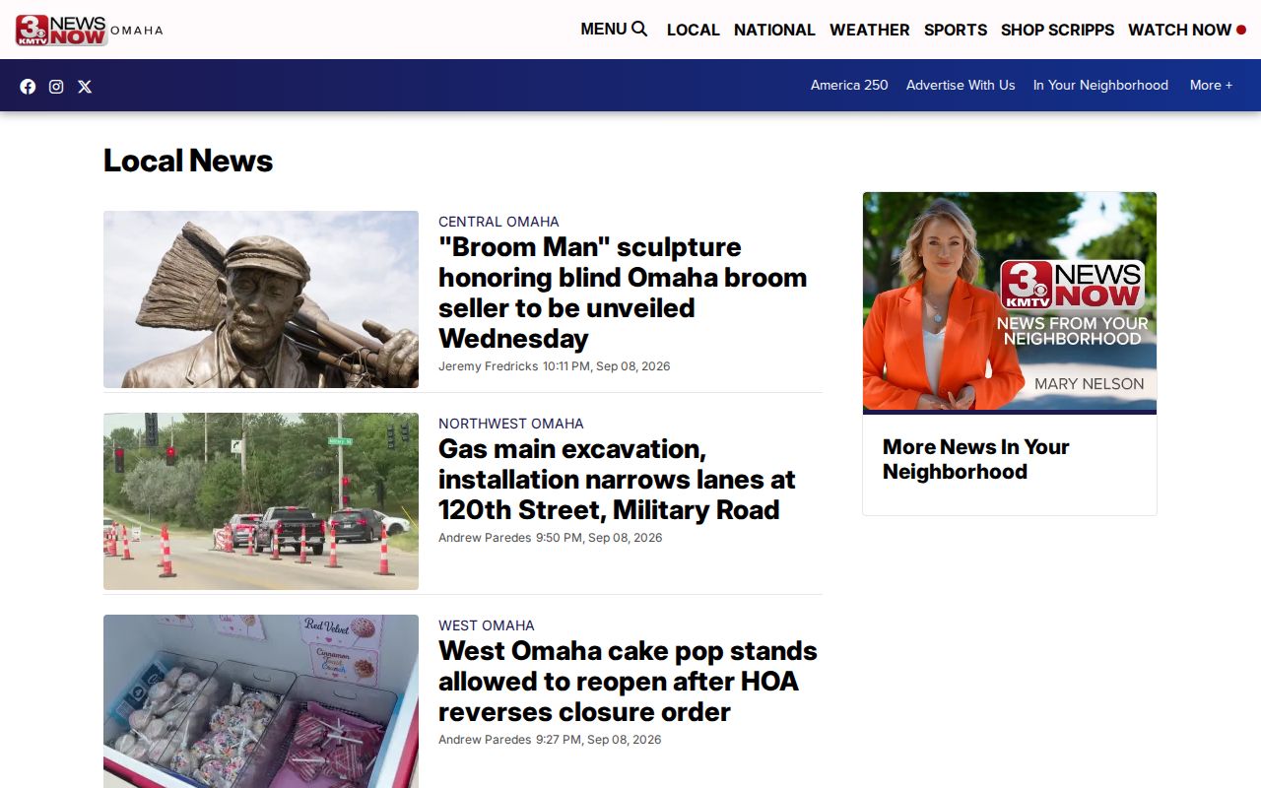Open the Sports section
The image size is (1261, 788).
956,30
